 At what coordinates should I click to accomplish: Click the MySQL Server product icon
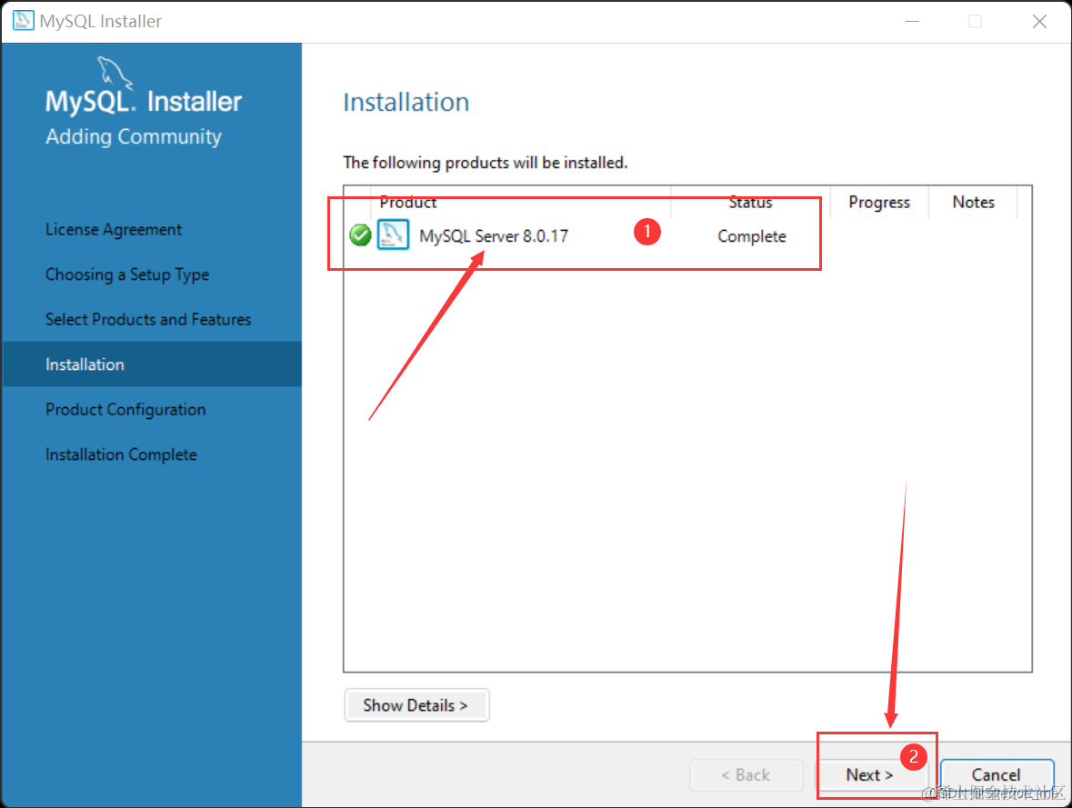coord(393,234)
